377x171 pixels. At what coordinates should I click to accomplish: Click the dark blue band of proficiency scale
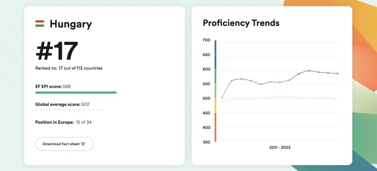pyautogui.click(x=215, y=55)
